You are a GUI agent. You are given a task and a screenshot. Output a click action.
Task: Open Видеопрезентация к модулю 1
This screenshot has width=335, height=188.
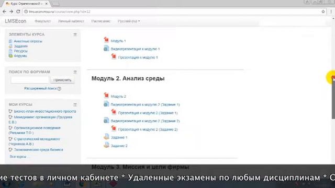pos(135,49)
